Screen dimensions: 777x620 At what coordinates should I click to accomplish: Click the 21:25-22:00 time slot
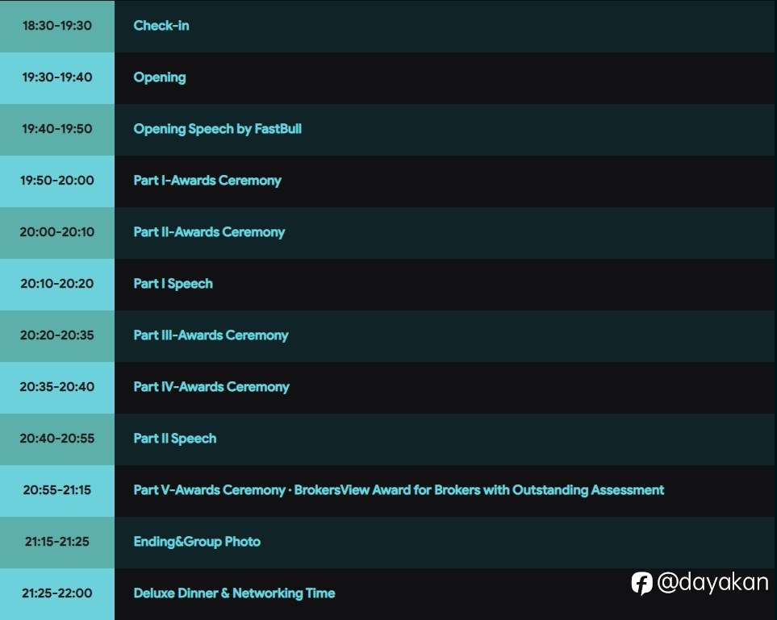(57, 593)
